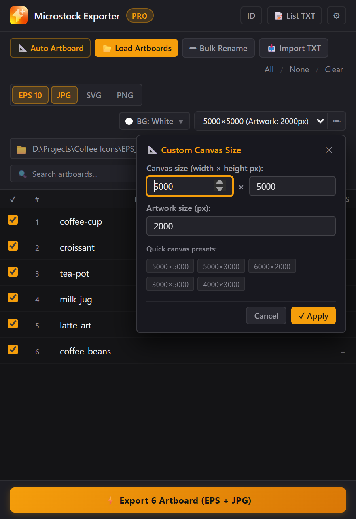Viewport: 356px width, 519px height.
Task: Toggle EPS 10 export format
Action: [30, 95]
